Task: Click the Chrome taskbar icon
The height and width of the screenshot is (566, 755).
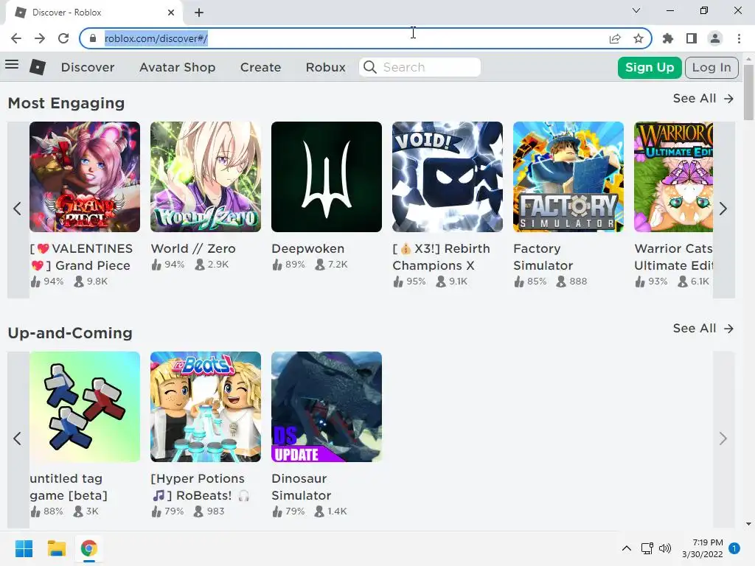Action: tap(88, 548)
